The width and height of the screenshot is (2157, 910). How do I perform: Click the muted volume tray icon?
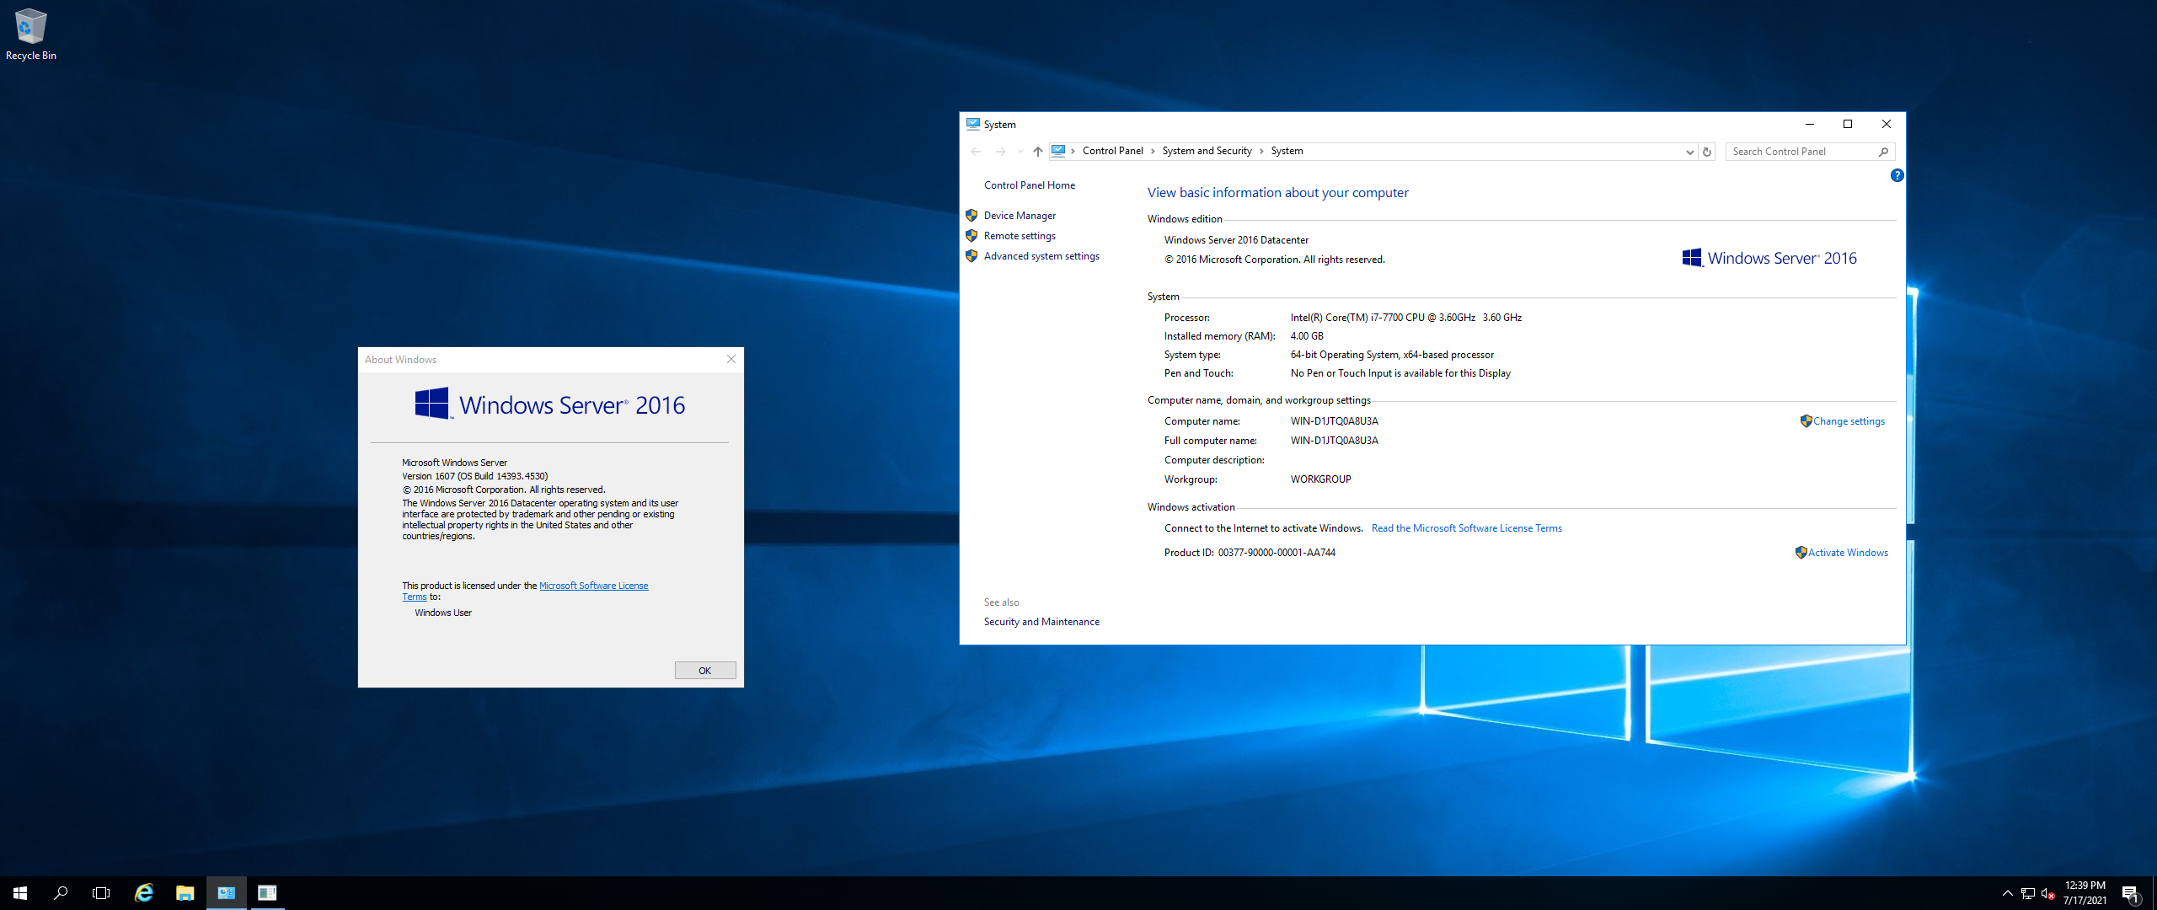click(2048, 893)
